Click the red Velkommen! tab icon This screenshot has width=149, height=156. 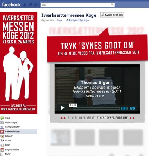2,132
